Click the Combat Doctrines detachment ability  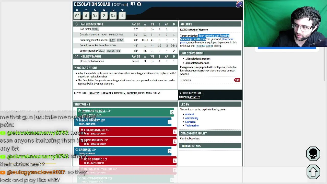tap(190, 139)
